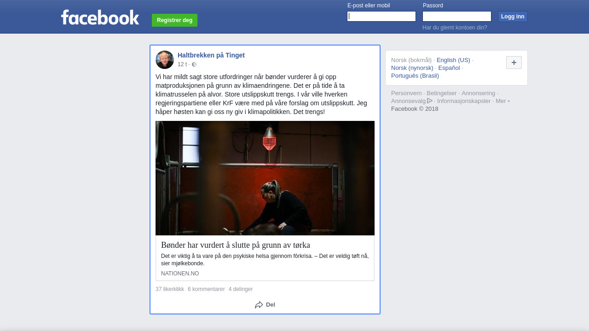Open the 4 delinger link

click(241, 289)
